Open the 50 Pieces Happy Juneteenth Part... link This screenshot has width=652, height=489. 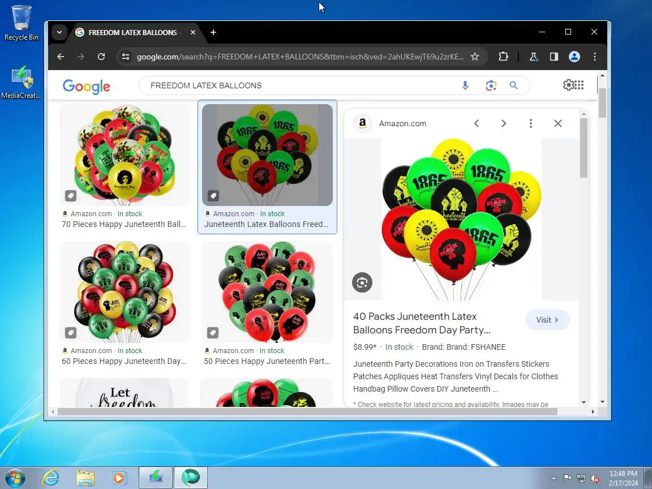click(267, 361)
